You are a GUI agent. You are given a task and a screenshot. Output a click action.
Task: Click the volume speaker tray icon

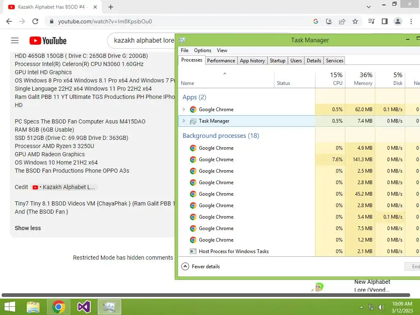point(381,307)
